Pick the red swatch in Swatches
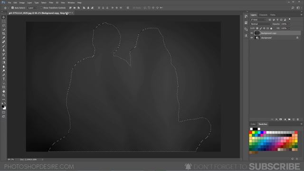The width and height of the screenshot is (304, 171). pos(250,133)
